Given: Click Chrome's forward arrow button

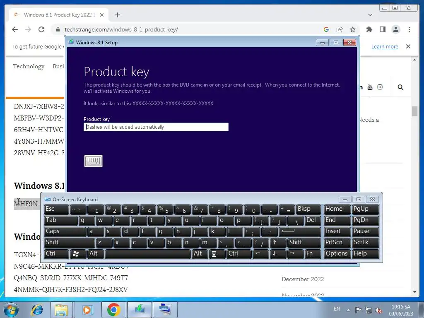Looking at the screenshot, I should coord(28,29).
